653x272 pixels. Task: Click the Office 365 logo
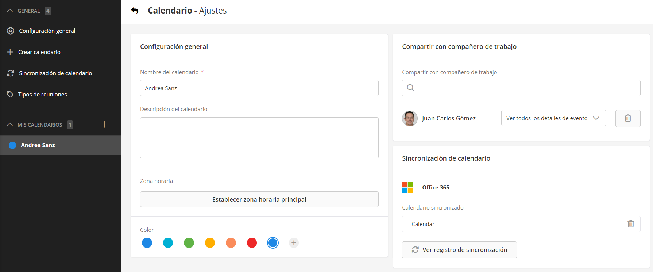[x=407, y=187]
